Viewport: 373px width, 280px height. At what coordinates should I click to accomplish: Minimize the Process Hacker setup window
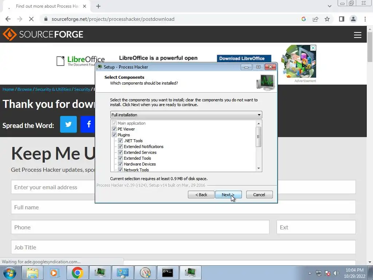[x=247, y=67]
